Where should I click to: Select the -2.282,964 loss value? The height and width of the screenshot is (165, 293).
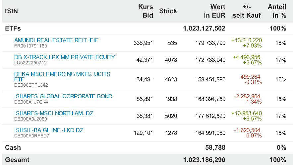point(248,96)
